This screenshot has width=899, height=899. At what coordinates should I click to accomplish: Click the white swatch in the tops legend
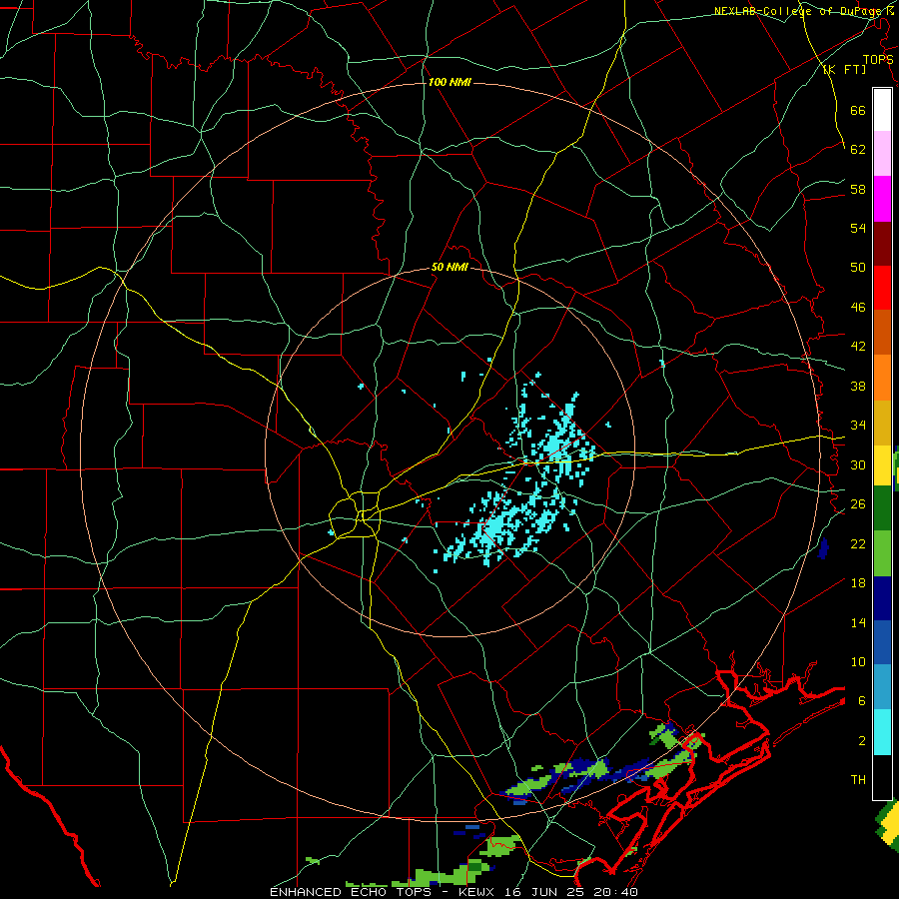pos(882,110)
